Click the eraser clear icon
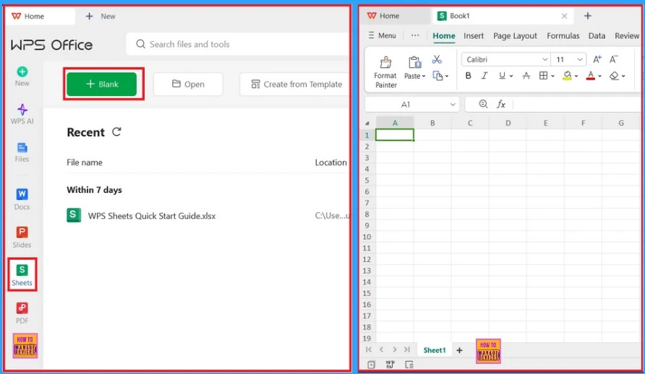Screen dimensions: 645x374 pyautogui.click(x=614, y=76)
